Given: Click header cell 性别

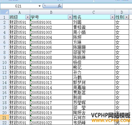Looking at the screenshot, I should coord(122,17).
